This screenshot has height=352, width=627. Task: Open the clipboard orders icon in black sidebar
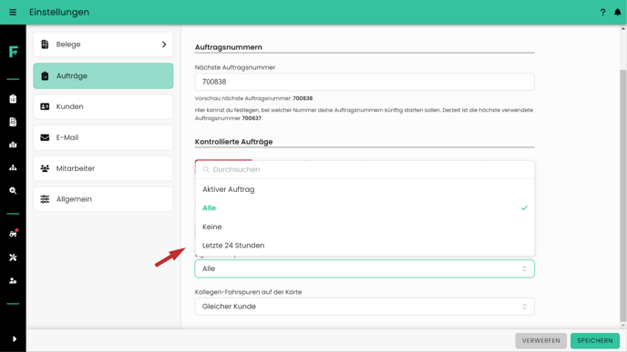click(x=13, y=98)
